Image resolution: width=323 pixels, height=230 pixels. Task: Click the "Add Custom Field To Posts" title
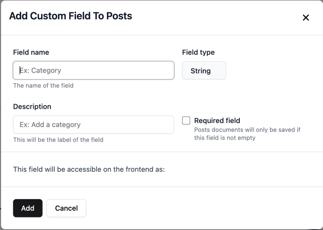pos(70,16)
